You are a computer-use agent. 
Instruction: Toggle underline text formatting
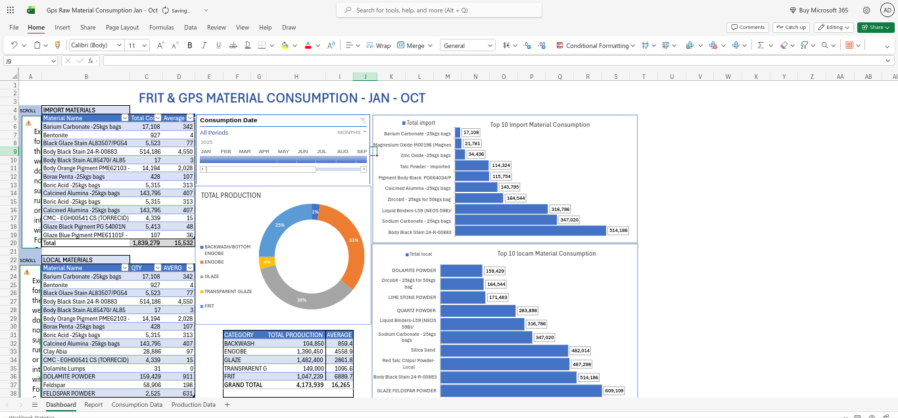(x=218, y=45)
